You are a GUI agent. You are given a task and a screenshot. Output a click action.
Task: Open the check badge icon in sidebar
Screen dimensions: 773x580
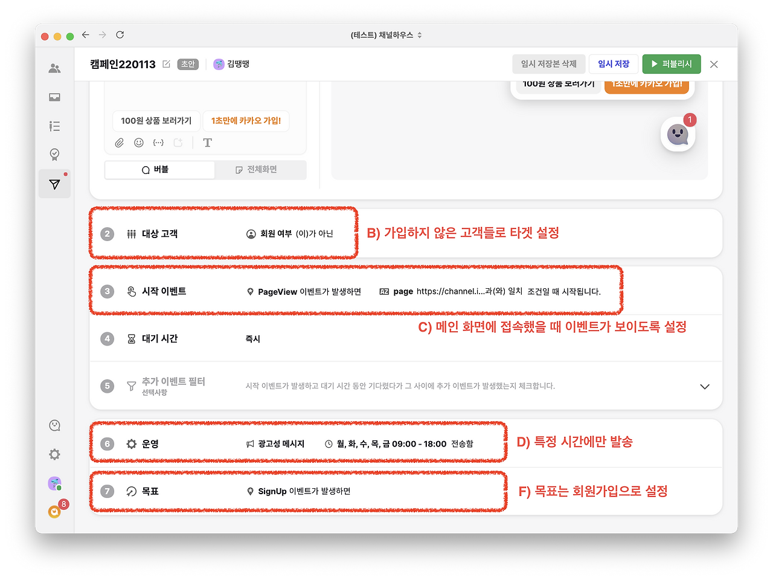(54, 155)
